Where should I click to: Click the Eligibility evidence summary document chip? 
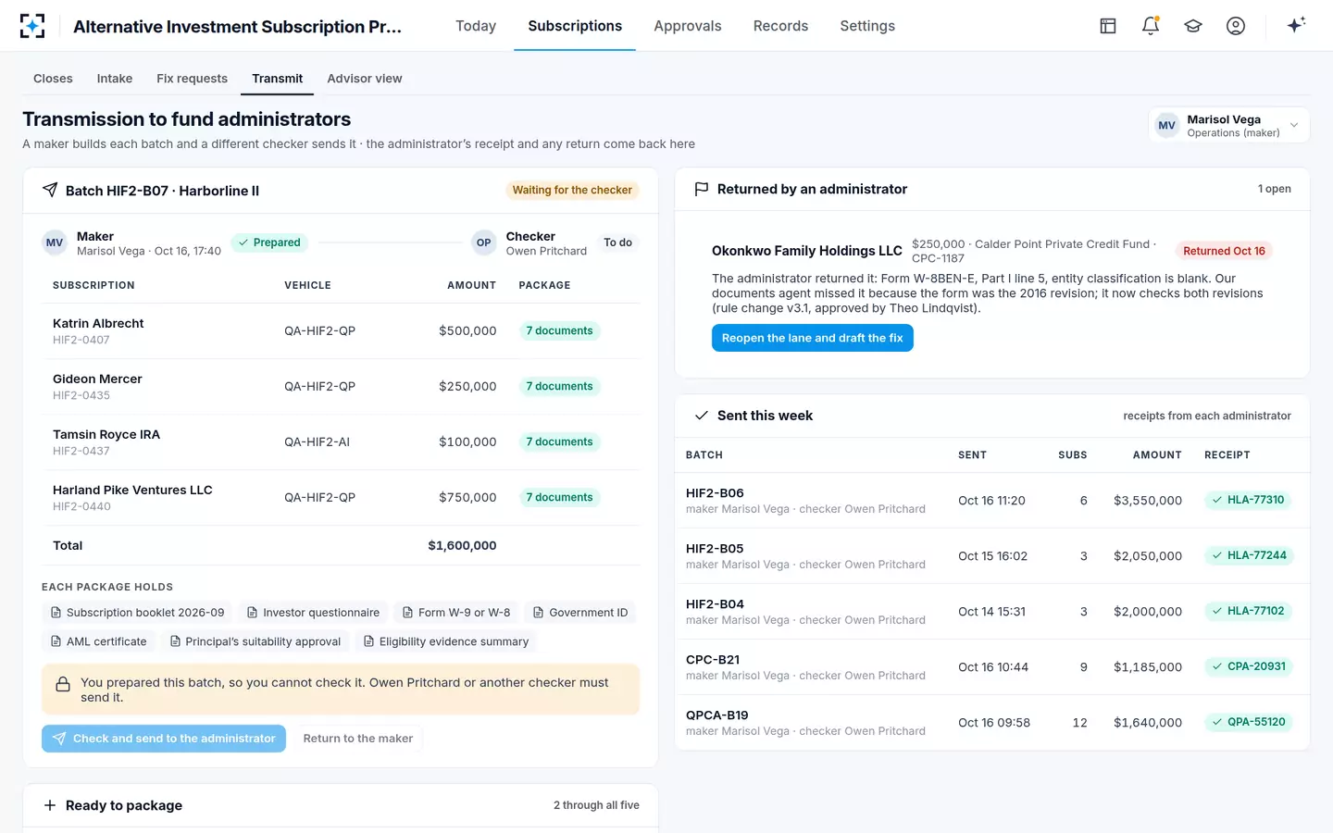[445, 641]
